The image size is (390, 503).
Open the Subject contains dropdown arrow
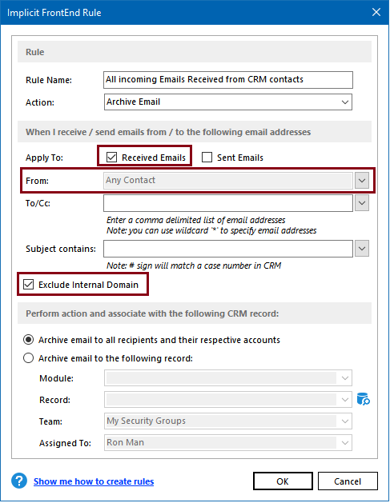[x=362, y=249]
